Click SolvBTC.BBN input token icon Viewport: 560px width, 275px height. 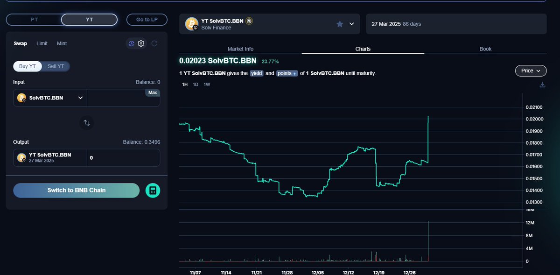21,98
